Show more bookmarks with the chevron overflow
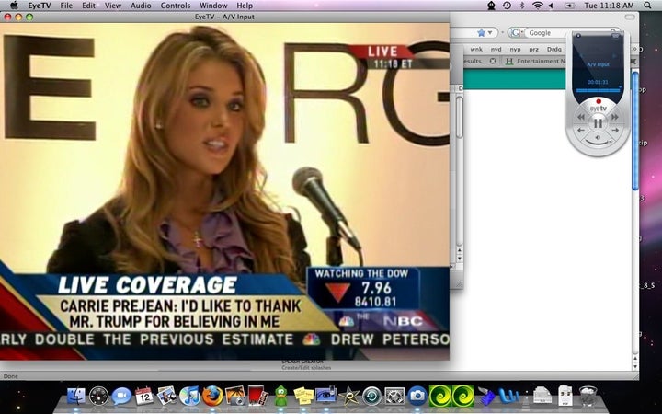This screenshot has width=662, height=414. coord(634,50)
